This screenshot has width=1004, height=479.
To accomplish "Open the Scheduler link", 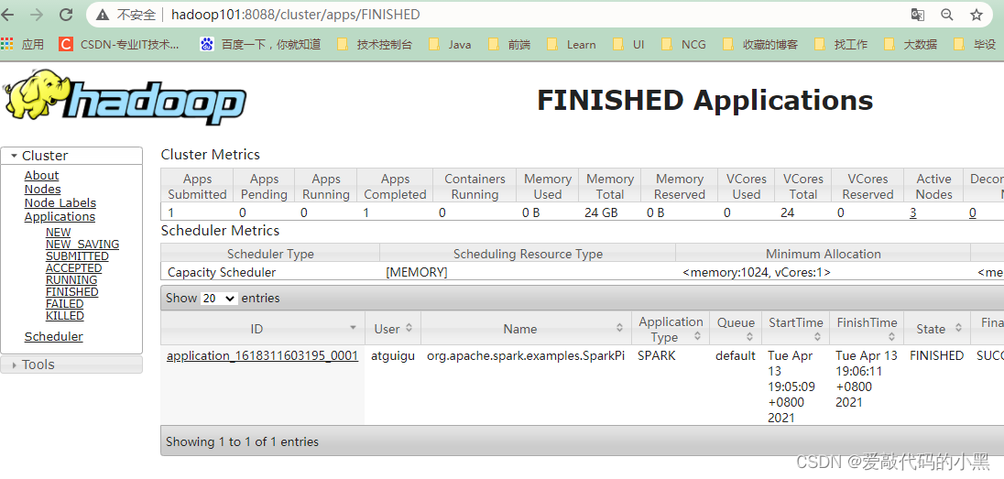I will tap(54, 336).
